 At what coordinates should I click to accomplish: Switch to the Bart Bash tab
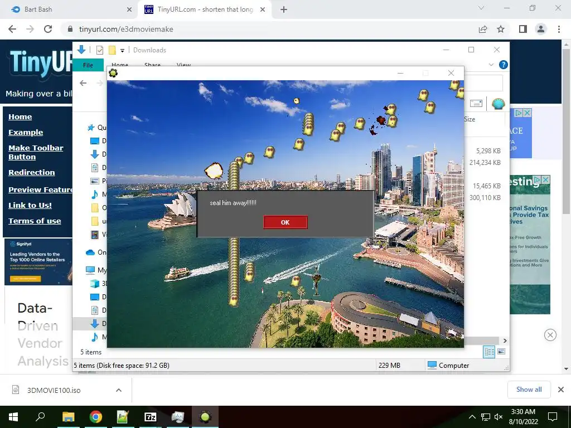69,9
